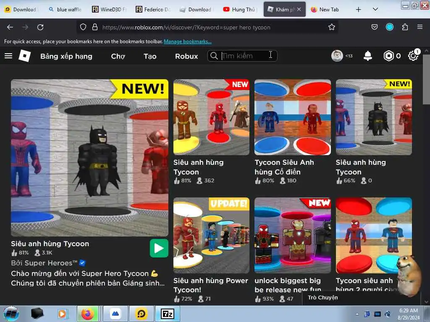Open a new browser tab with plus

click(359, 10)
